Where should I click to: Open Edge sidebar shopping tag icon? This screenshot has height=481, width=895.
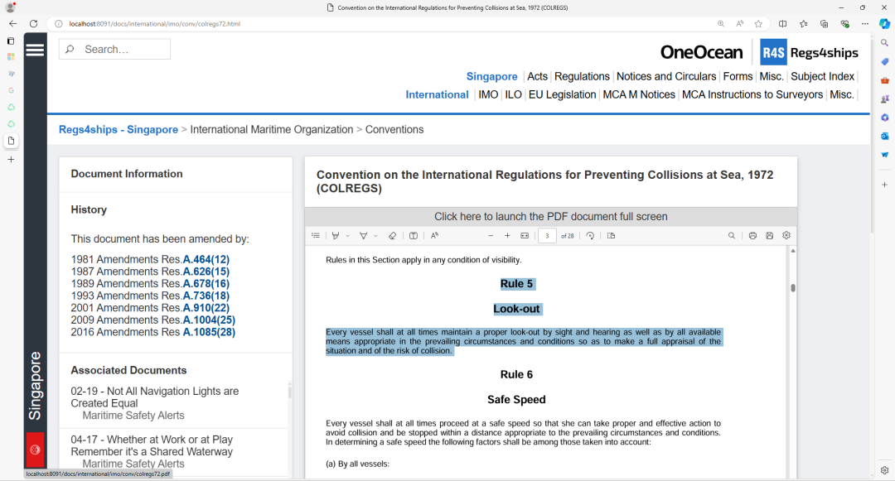884,61
